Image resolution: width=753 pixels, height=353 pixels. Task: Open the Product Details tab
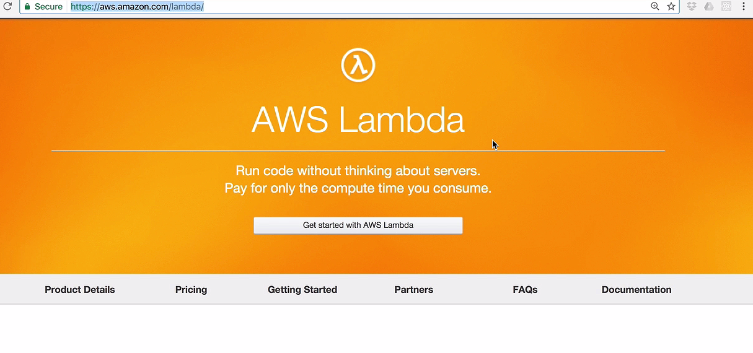(80, 289)
